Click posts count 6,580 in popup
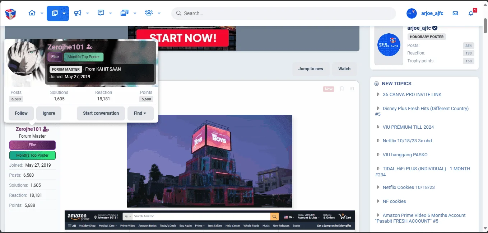 (x=16, y=99)
